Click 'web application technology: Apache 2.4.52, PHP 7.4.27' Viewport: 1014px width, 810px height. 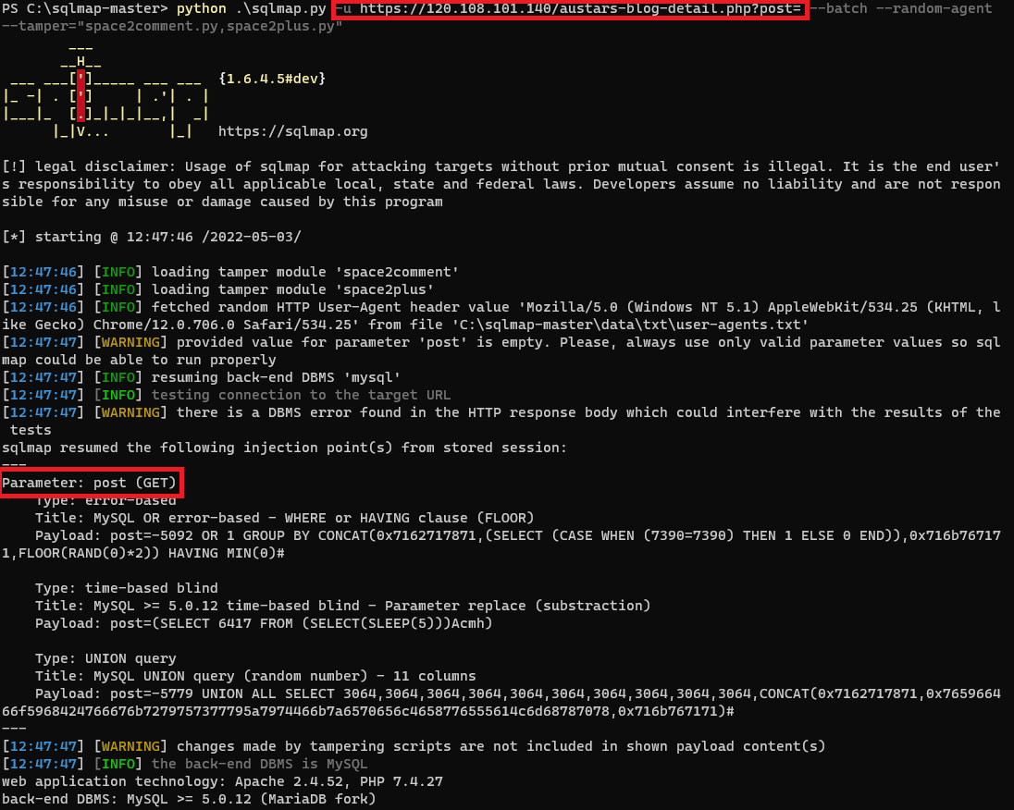point(222,781)
